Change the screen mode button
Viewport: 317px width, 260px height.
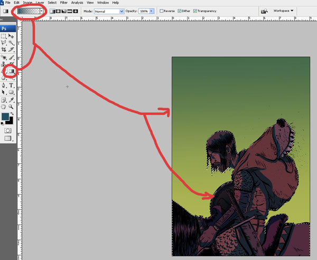(x=8, y=138)
